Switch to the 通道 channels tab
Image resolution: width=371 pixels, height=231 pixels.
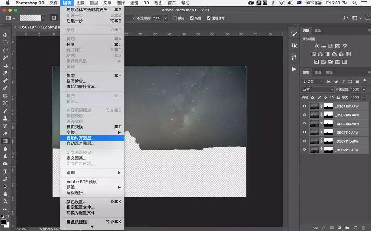[x=318, y=73]
